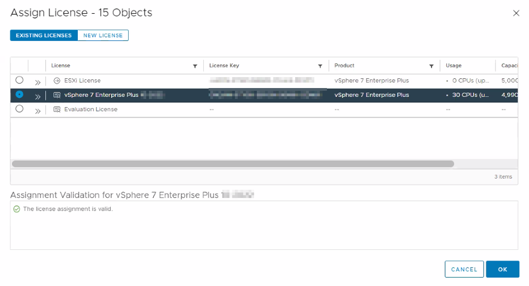Click the horizontal scrollbar of the license table
This screenshot has height=286, width=529.
tap(233, 164)
